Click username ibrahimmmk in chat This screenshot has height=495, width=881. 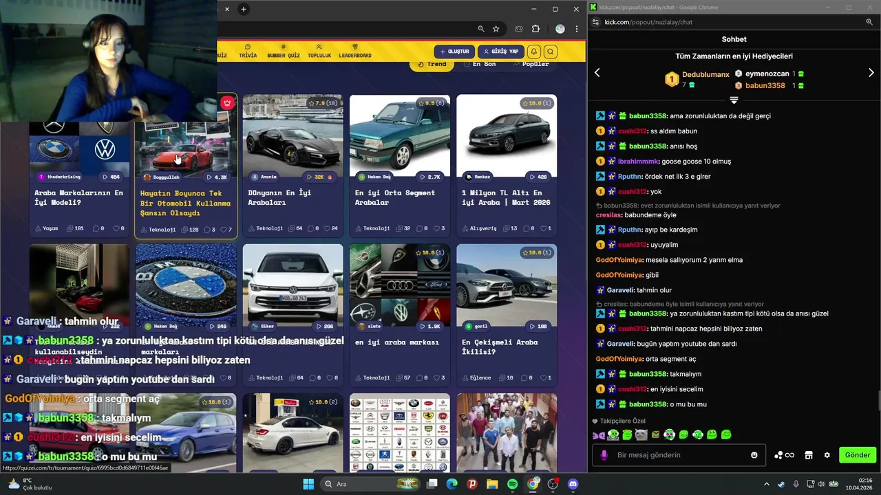tap(638, 162)
